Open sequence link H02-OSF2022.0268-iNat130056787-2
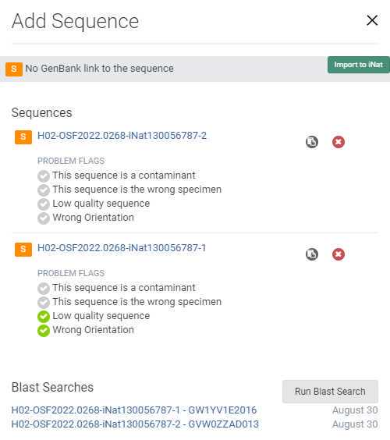390x440 pixels. point(122,136)
